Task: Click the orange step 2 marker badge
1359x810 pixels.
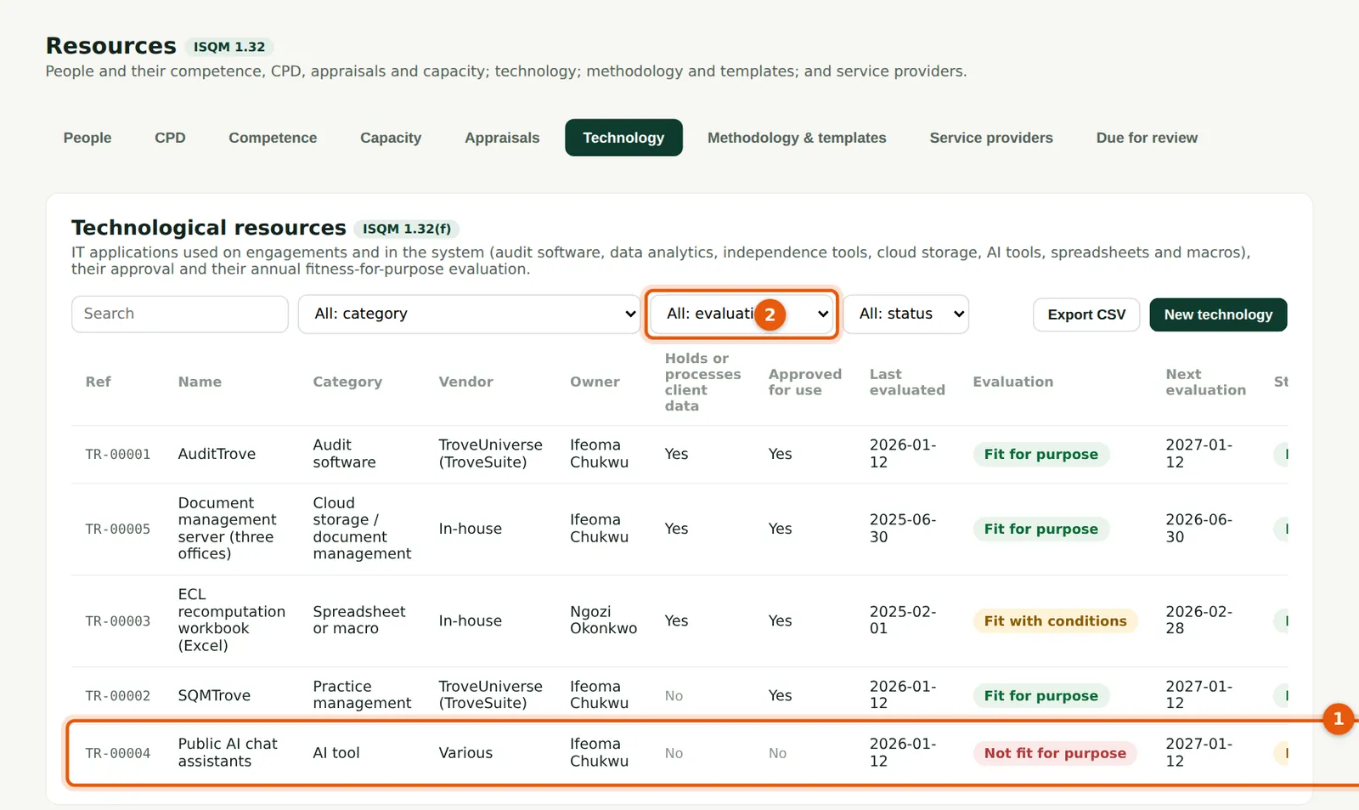Action: pos(770,314)
